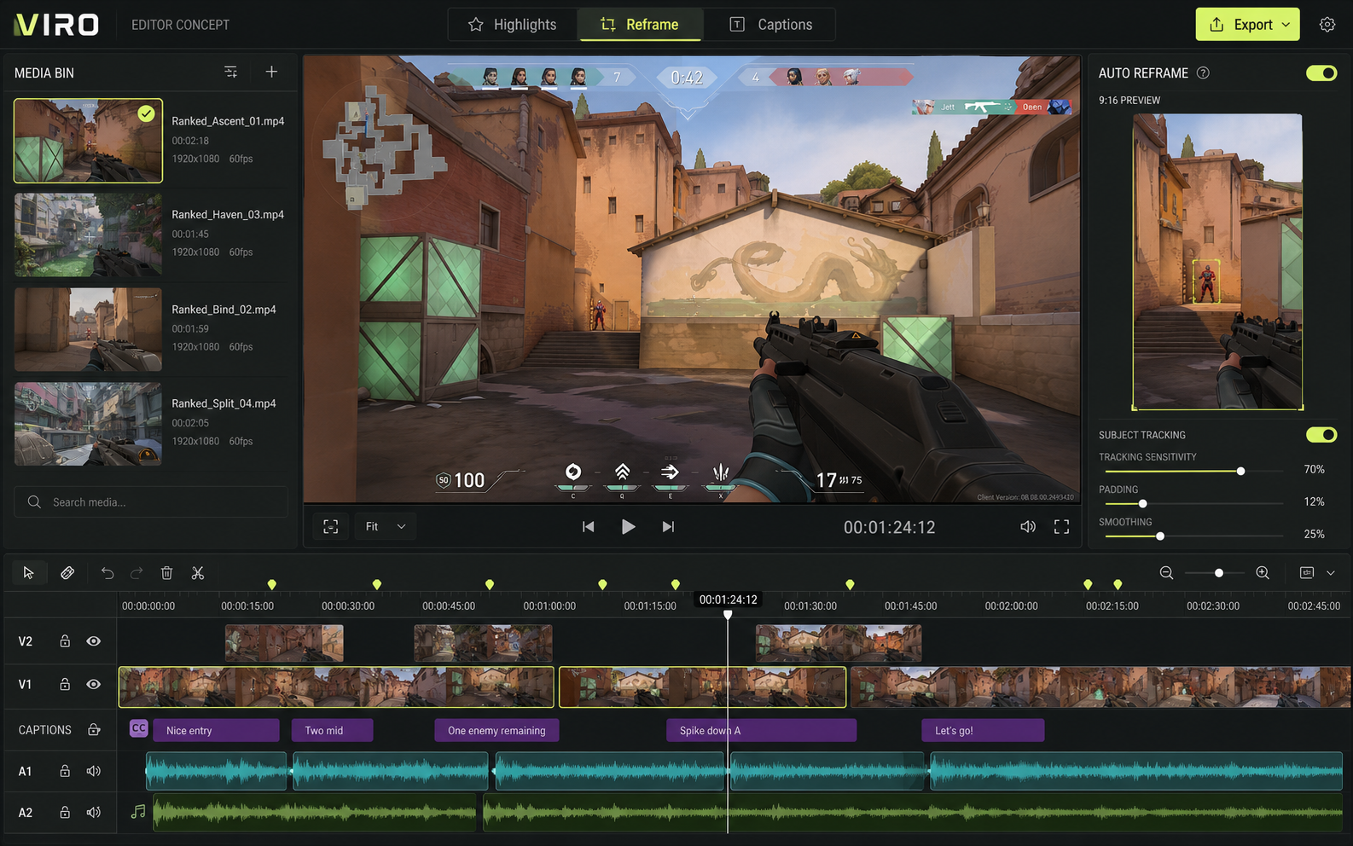Select the scissors cut tool
The width and height of the screenshot is (1353, 846).
tap(198, 573)
